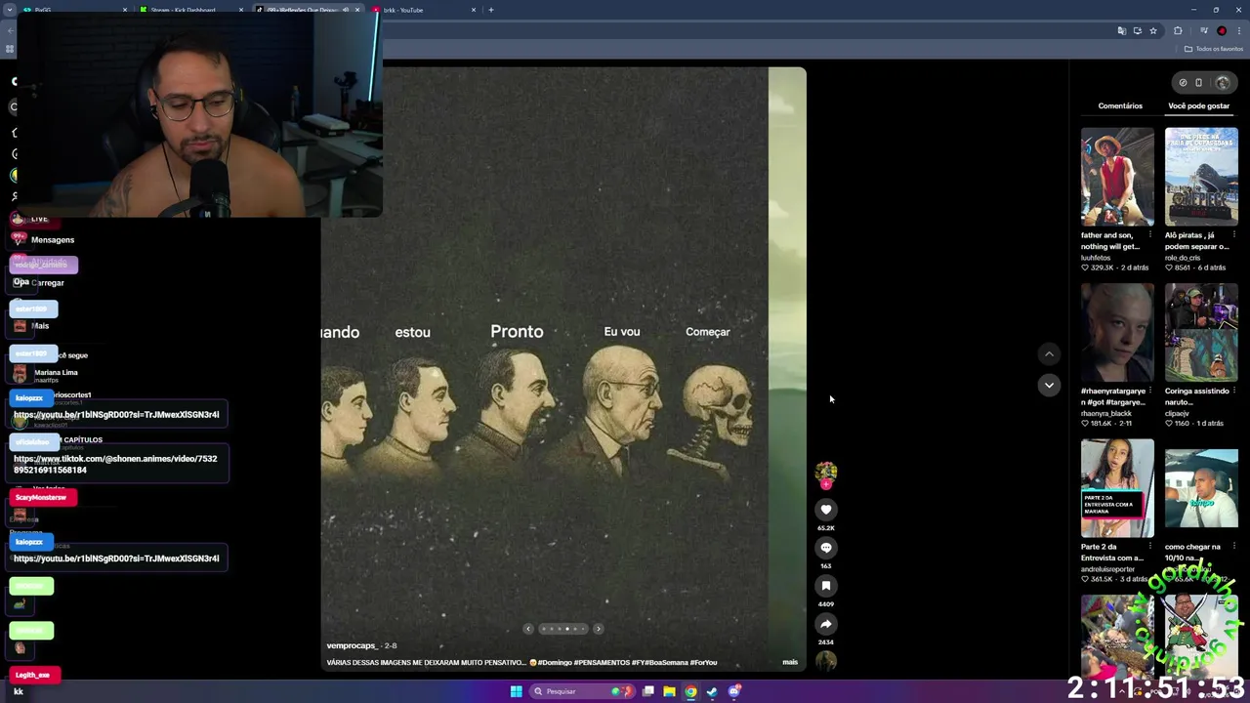Show next slide in photo carousel
This screenshot has height=703, width=1250.
(x=598, y=629)
